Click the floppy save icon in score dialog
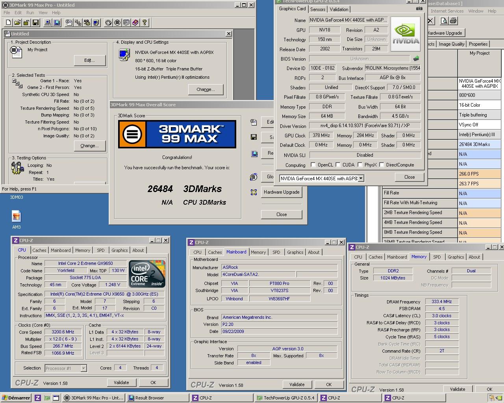 click(x=254, y=137)
